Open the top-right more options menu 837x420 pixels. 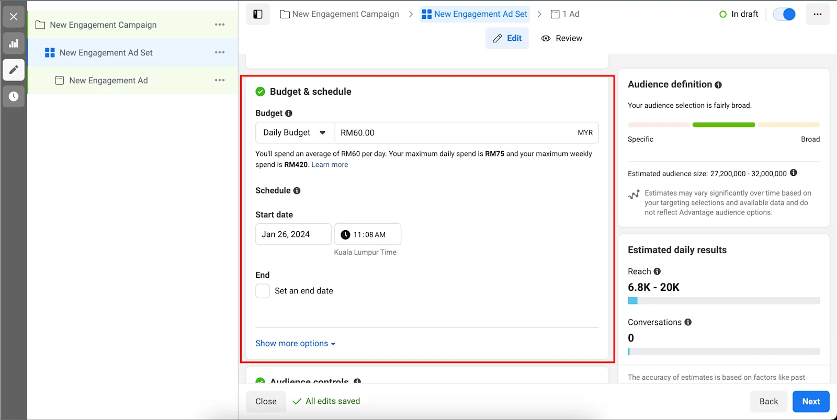818,14
